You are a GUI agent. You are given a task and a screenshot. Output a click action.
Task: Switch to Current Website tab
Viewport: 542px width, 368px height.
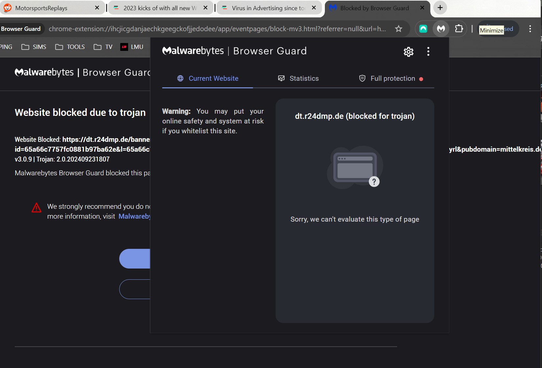pos(208,78)
